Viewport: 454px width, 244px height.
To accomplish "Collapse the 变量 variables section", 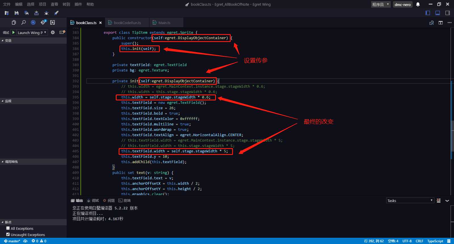I will 33,41.
